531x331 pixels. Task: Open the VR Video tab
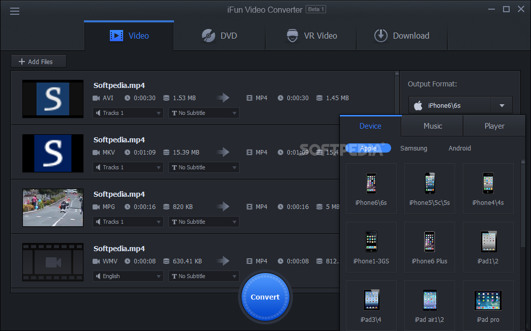[311, 36]
